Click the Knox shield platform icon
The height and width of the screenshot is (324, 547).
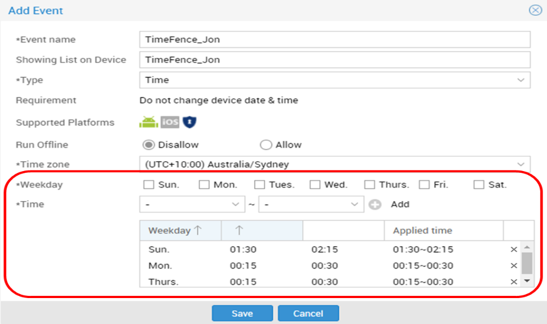[x=190, y=122]
